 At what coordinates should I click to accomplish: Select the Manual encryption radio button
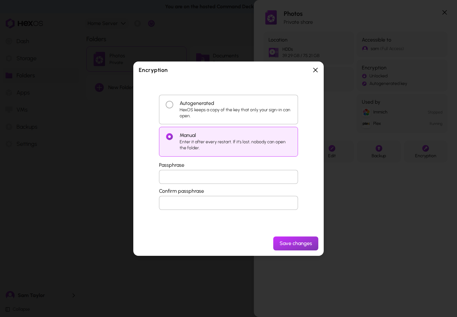point(169,137)
